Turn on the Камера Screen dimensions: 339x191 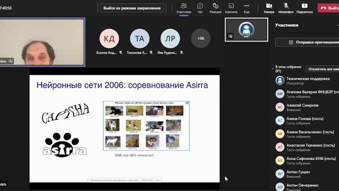pos(269,8)
